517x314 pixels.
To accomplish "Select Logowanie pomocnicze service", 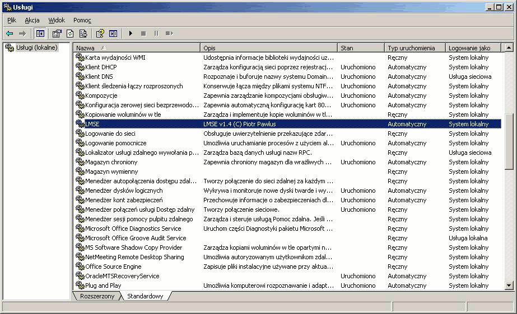I will 288,143.
